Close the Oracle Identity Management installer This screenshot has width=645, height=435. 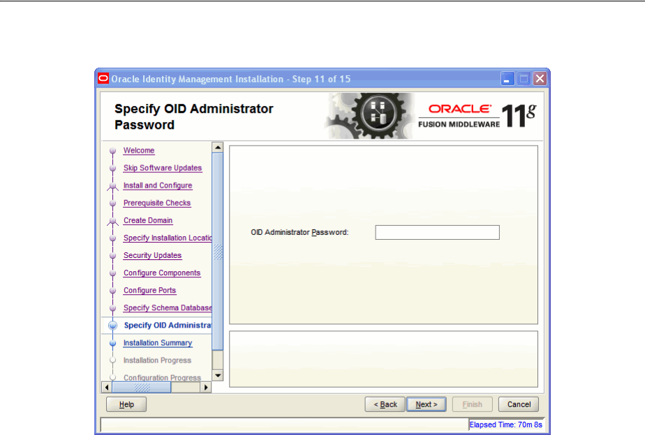(x=540, y=79)
